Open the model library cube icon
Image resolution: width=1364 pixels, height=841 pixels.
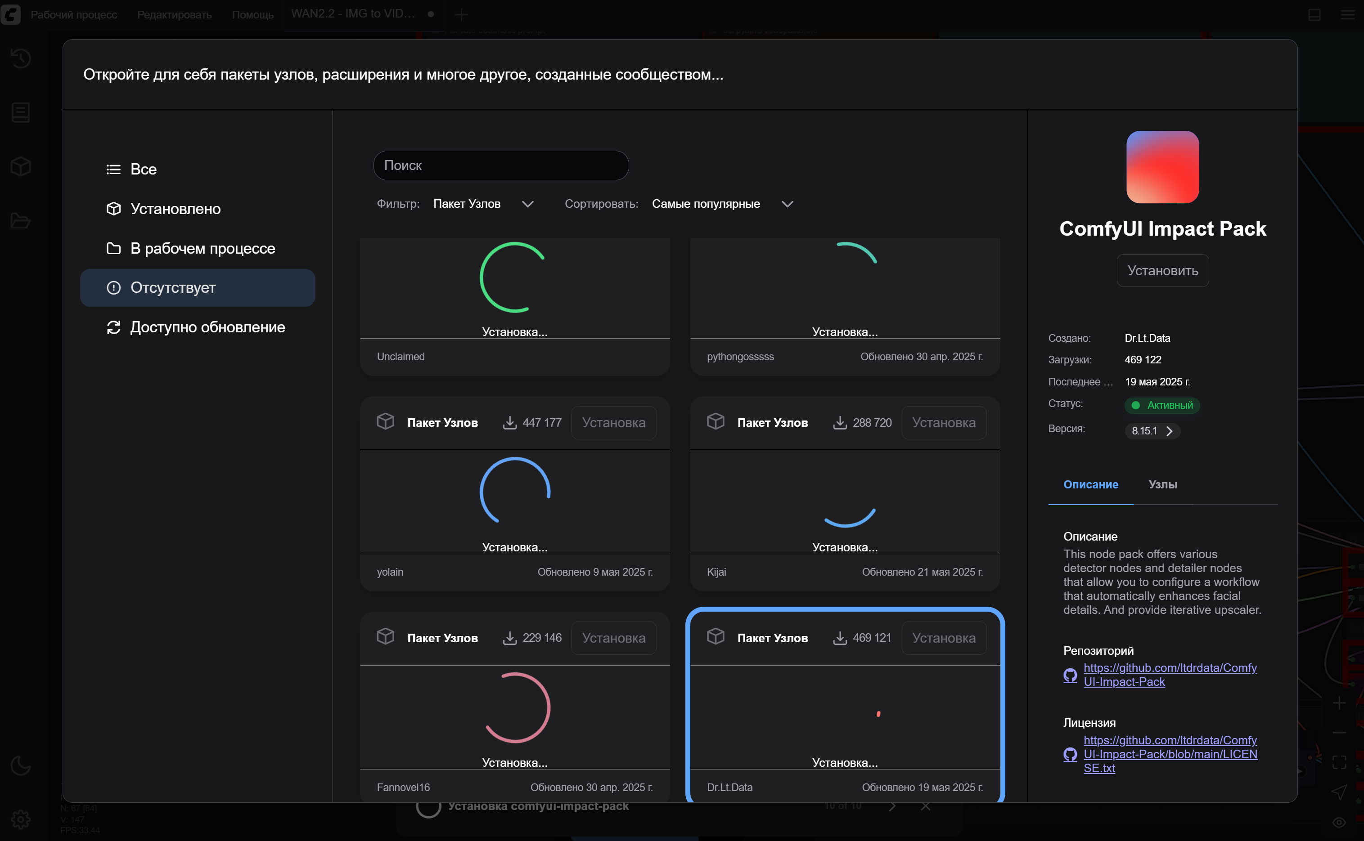coord(21,166)
